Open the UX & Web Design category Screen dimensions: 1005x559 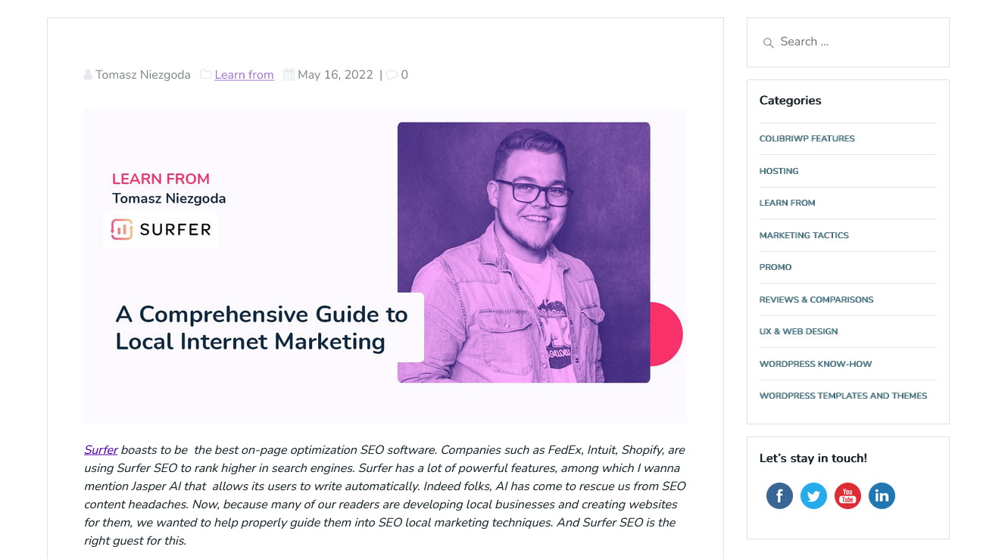coord(798,331)
